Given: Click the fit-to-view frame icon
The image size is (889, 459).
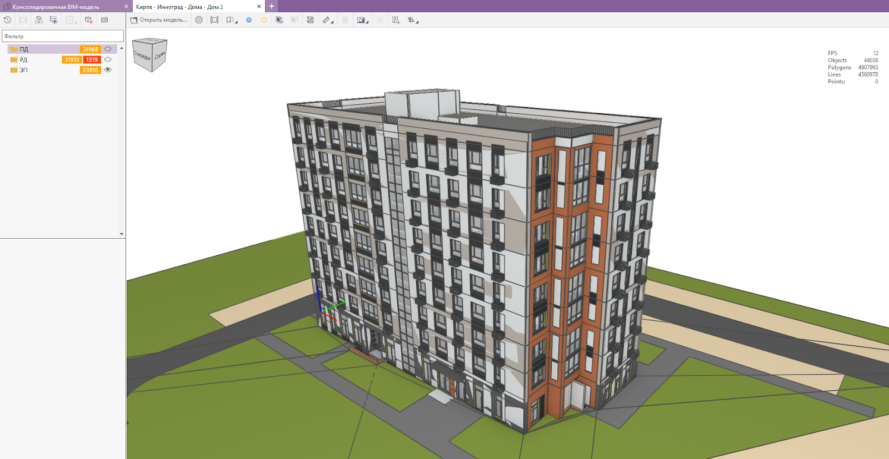Looking at the screenshot, I should click(214, 20).
